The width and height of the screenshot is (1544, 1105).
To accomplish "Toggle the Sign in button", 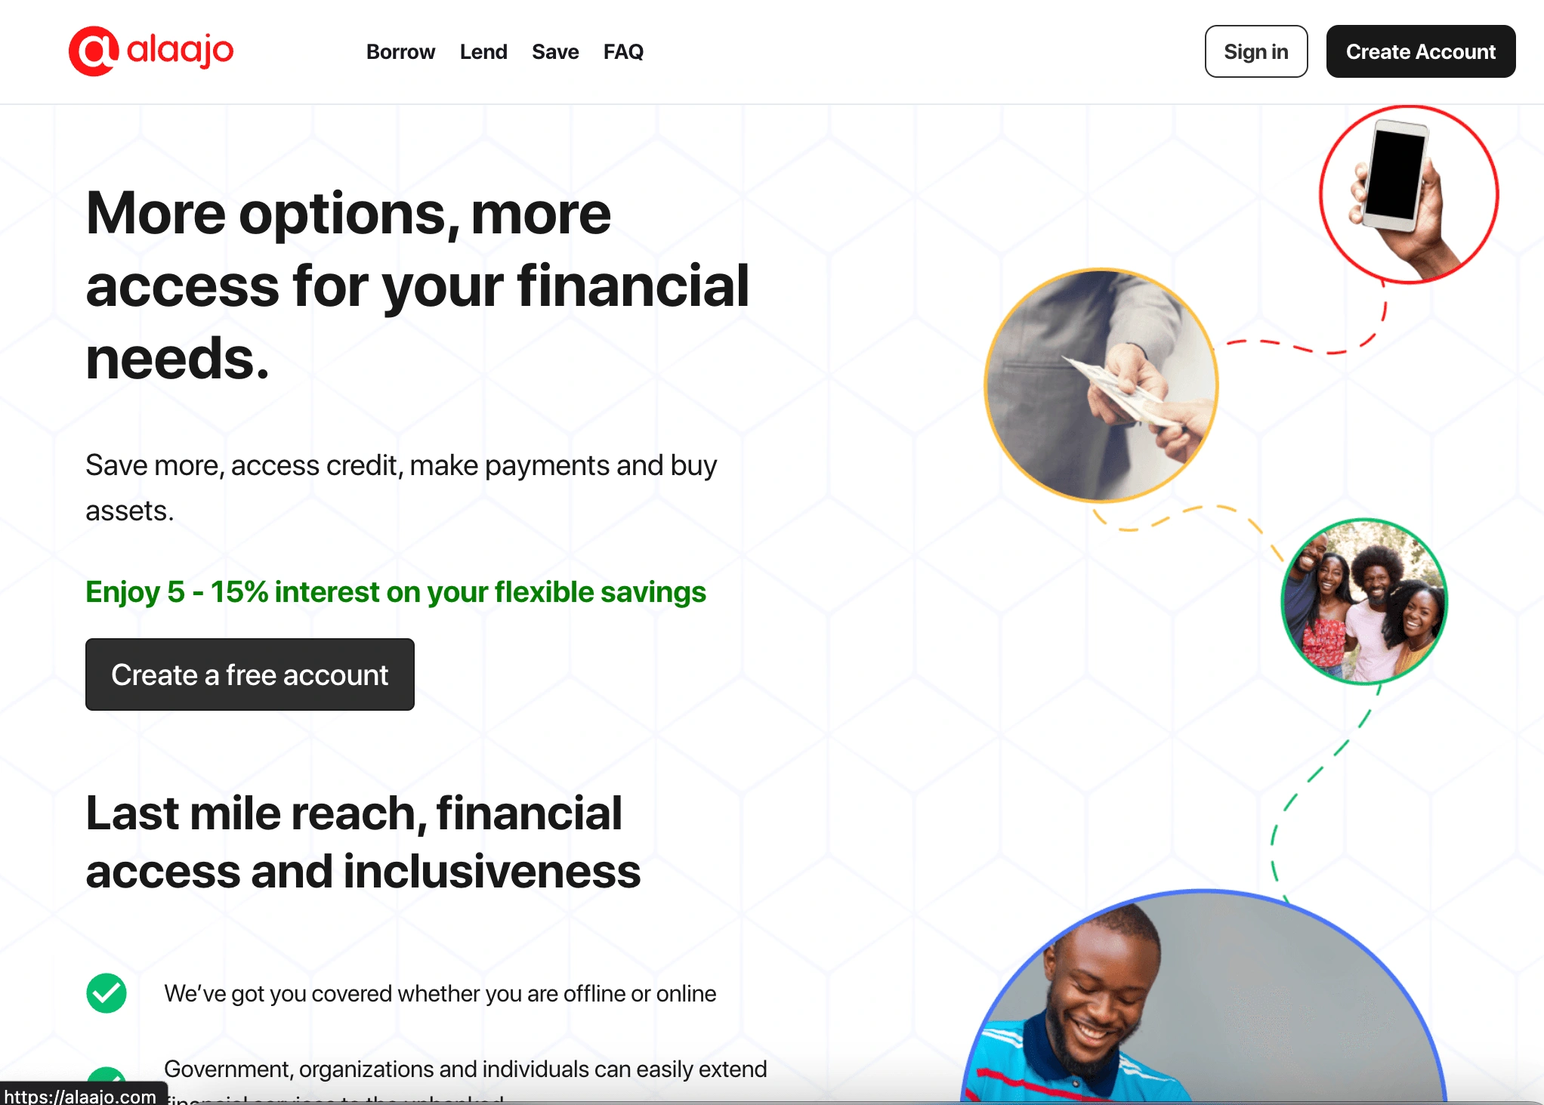I will click(x=1257, y=51).
